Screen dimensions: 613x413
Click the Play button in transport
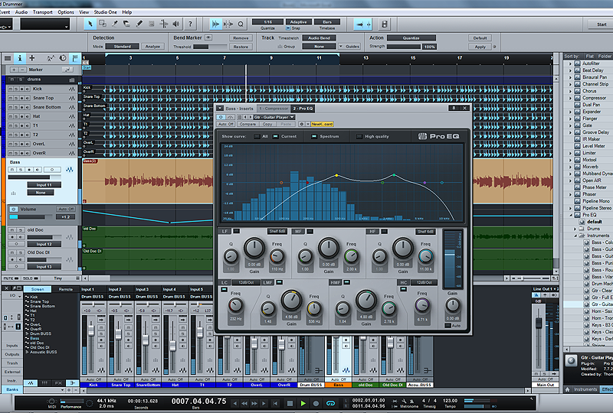click(x=302, y=402)
